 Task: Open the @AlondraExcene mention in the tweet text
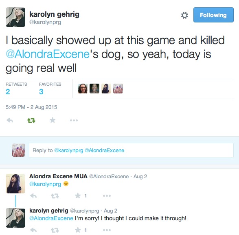(48, 54)
